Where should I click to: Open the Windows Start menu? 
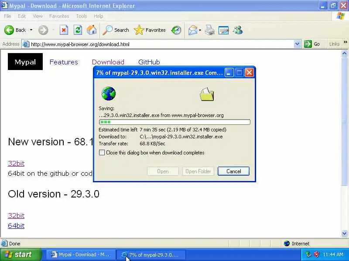click(x=21, y=254)
